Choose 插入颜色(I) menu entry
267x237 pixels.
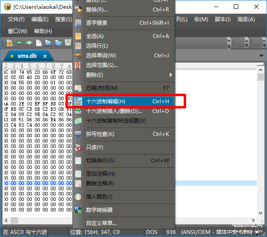(124, 197)
